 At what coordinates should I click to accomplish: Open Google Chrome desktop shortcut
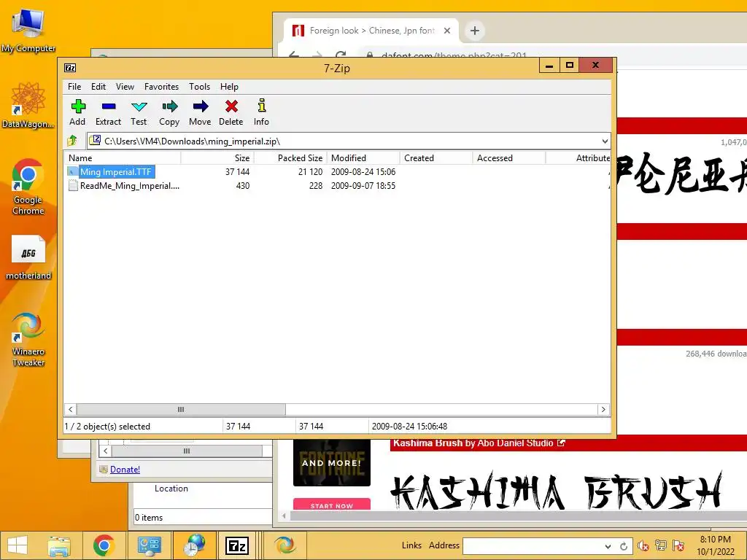pyautogui.click(x=28, y=187)
